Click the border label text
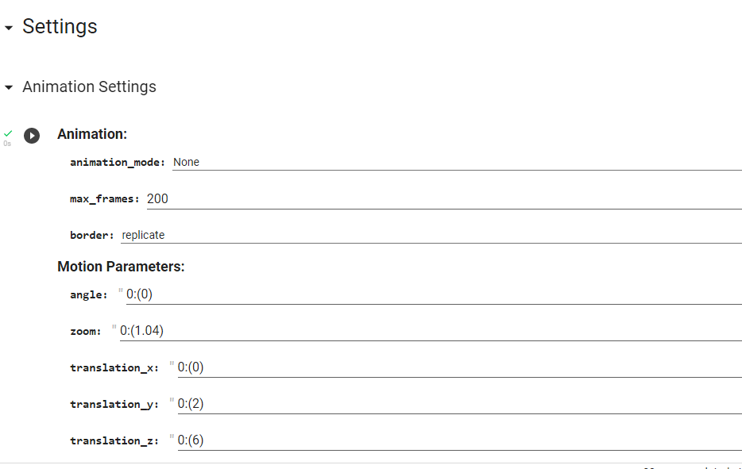 (92, 235)
